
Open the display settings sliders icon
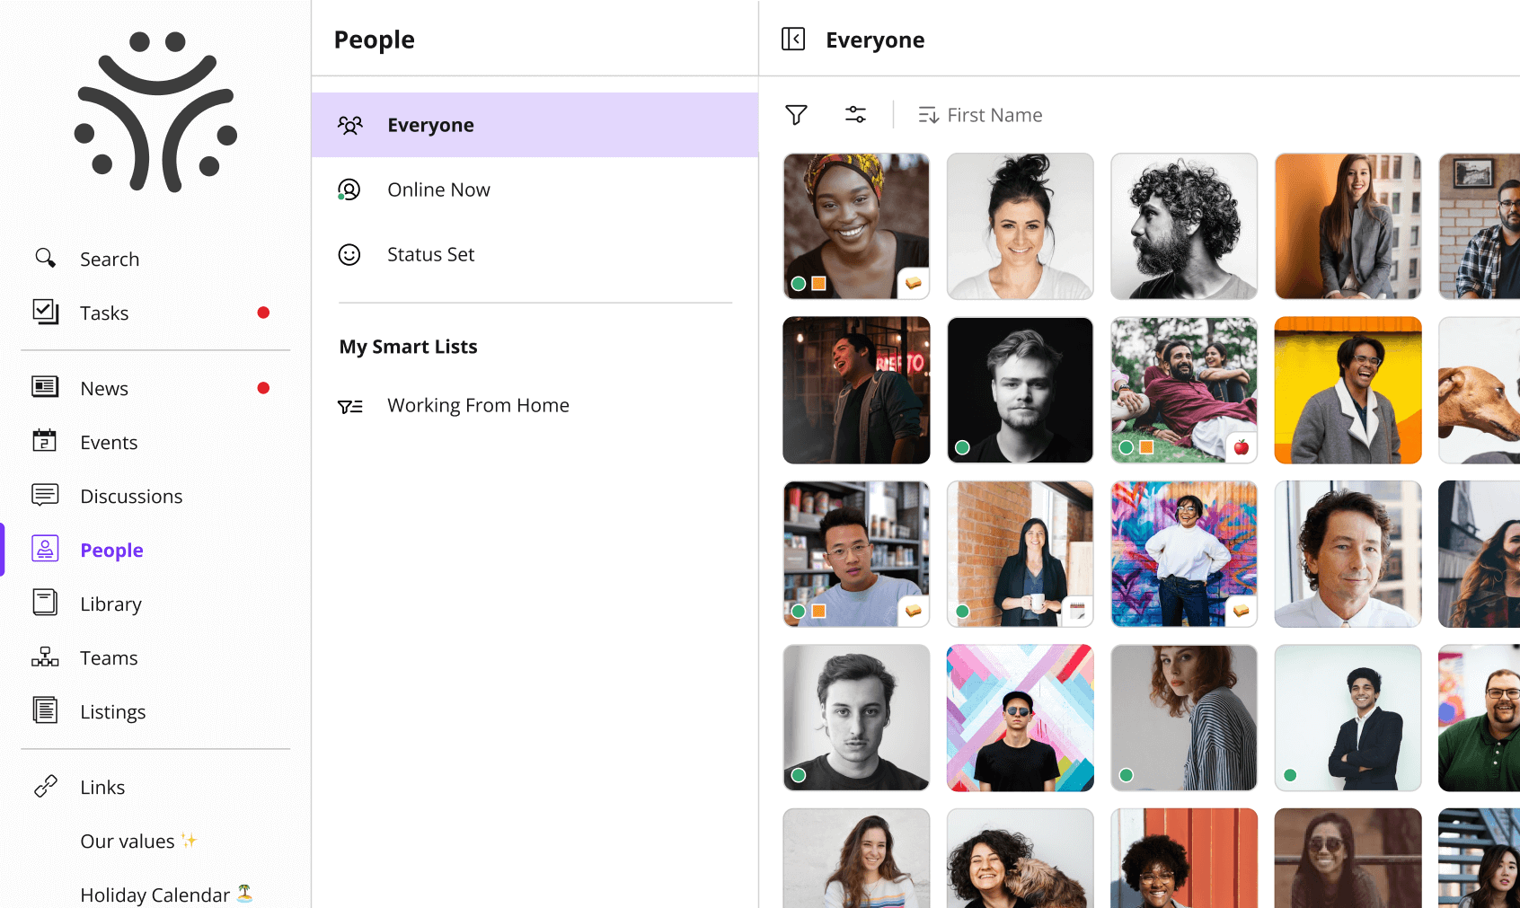click(x=855, y=115)
